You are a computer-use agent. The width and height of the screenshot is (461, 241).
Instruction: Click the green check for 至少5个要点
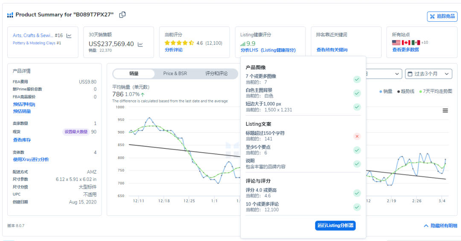click(357, 150)
